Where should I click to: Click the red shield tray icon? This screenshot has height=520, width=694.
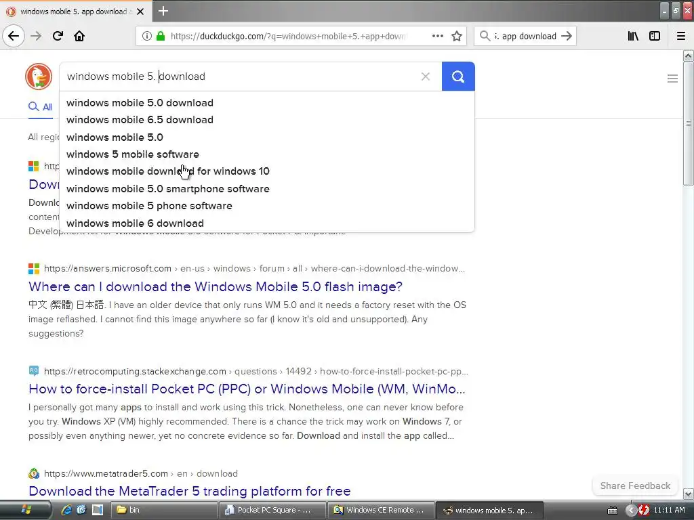tap(644, 511)
